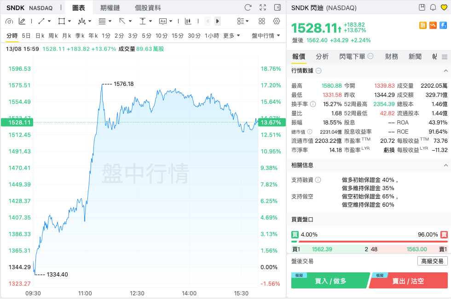The height and width of the screenshot is (299, 451).
Task: Open the 更多 timeframes dropdown
Action: point(231,36)
